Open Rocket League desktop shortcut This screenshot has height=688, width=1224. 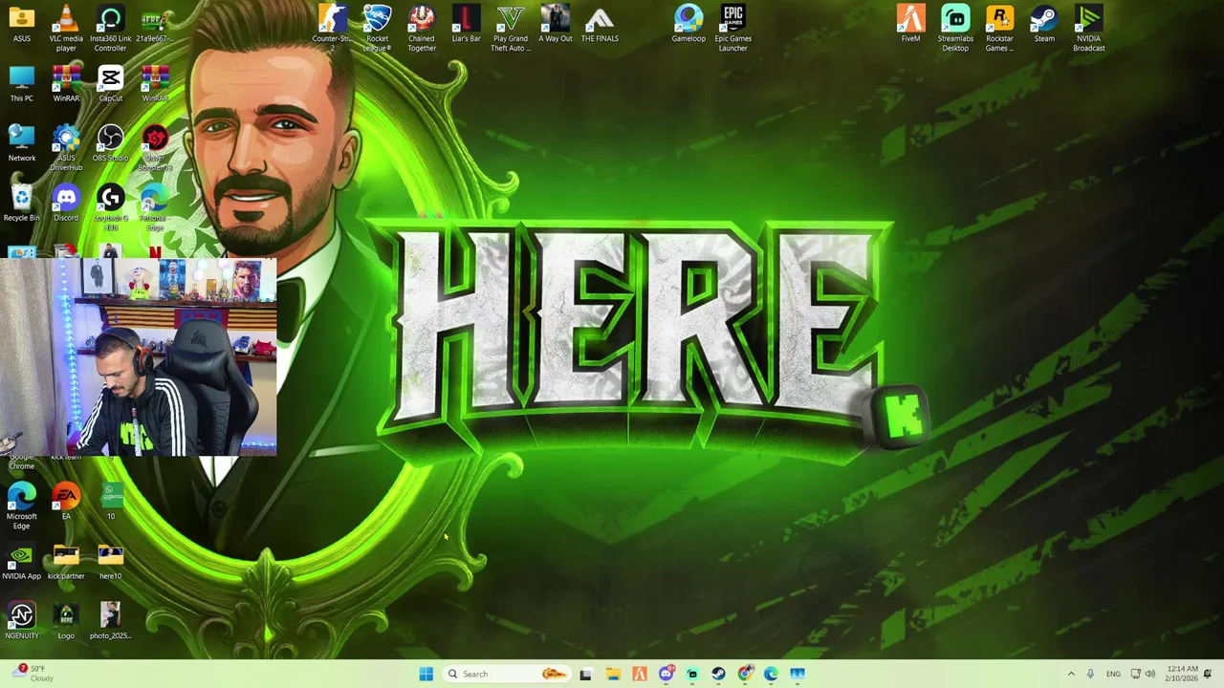tap(377, 29)
